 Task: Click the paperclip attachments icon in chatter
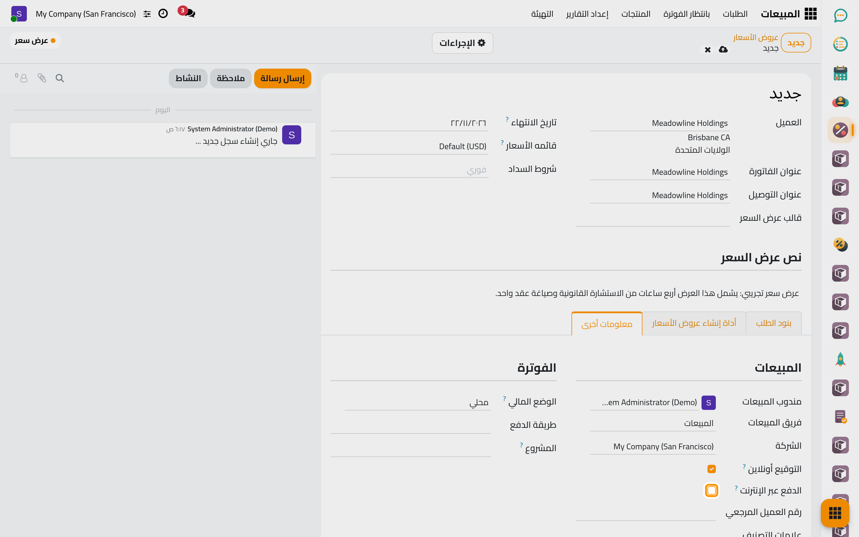point(42,78)
